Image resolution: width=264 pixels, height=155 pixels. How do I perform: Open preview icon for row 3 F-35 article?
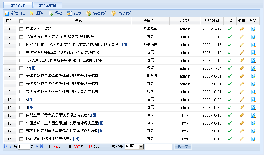click(x=253, y=45)
